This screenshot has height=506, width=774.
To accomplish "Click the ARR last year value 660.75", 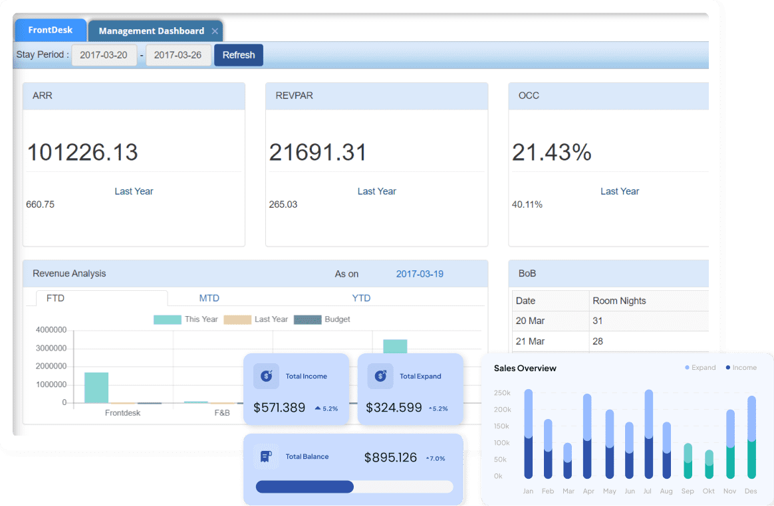I will pos(40,205).
